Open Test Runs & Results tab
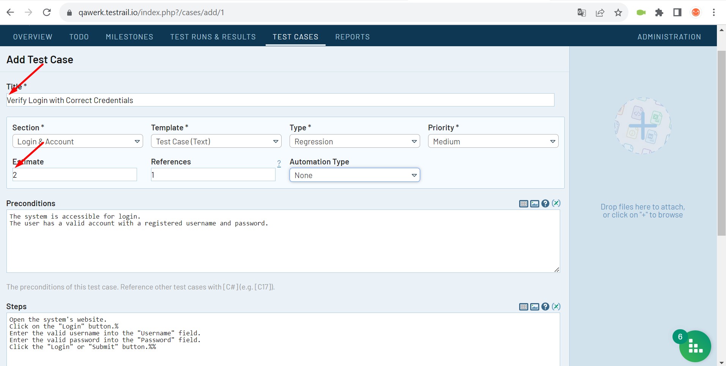The image size is (726, 366). pos(213,37)
